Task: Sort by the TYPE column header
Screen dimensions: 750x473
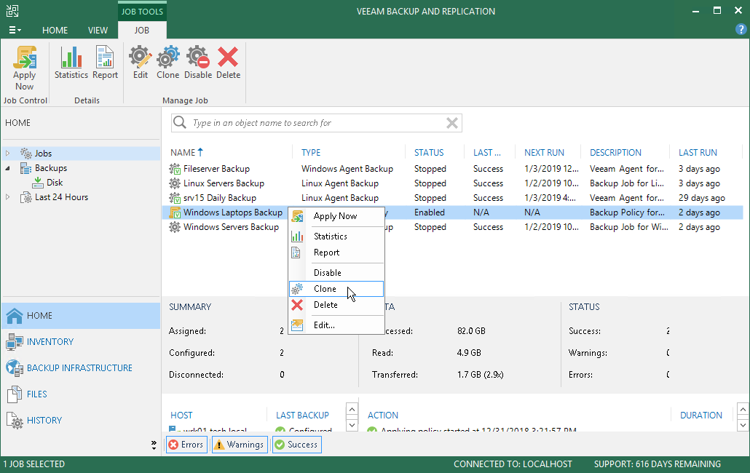Action: tap(311, 152)
